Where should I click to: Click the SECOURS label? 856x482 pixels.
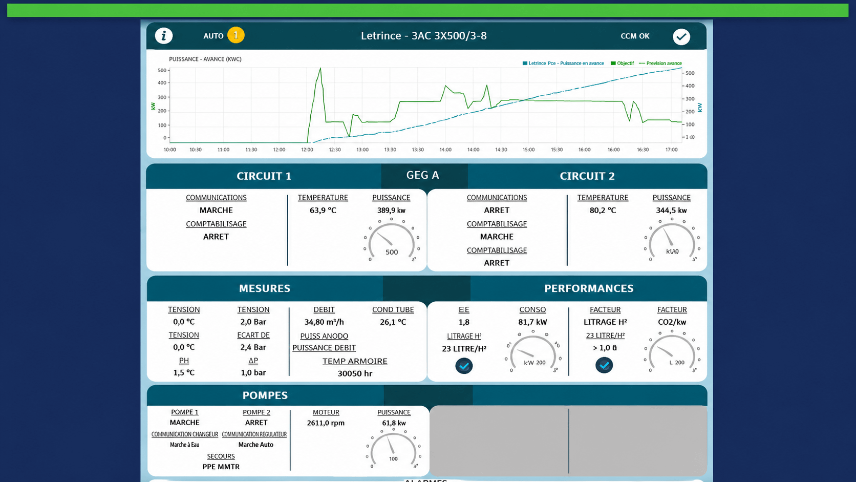pos(221,456)
